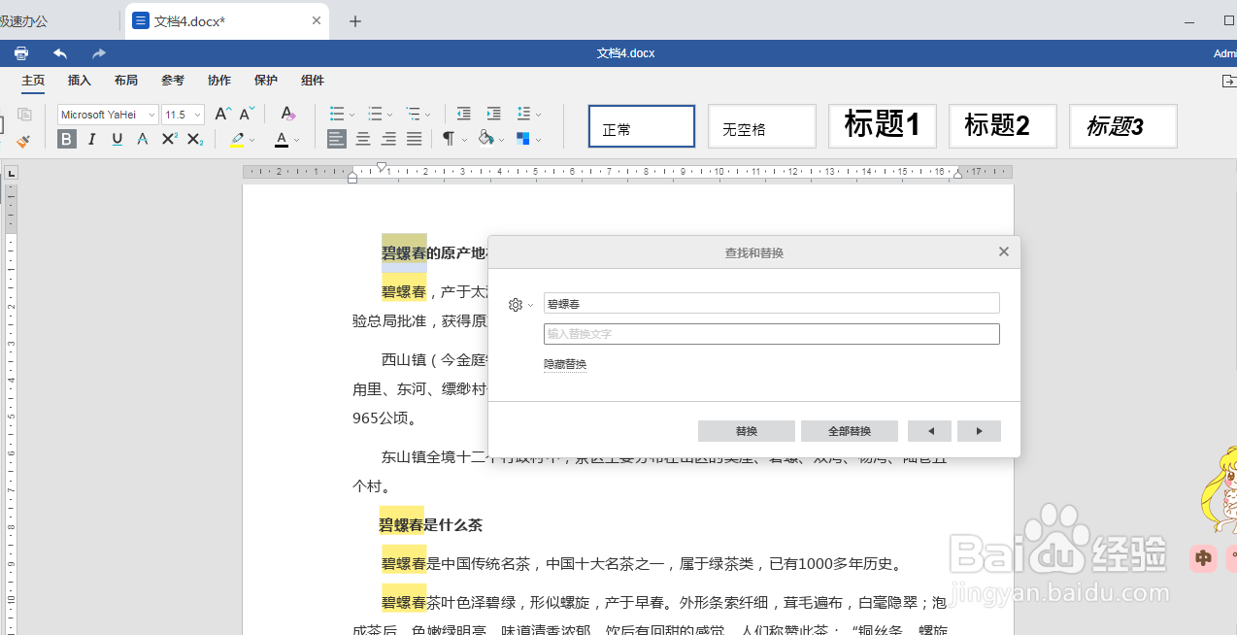The height and width of the screenshot is (635, 1237).
Task: Click the increase indent icon
Action: tap(493, 114)
